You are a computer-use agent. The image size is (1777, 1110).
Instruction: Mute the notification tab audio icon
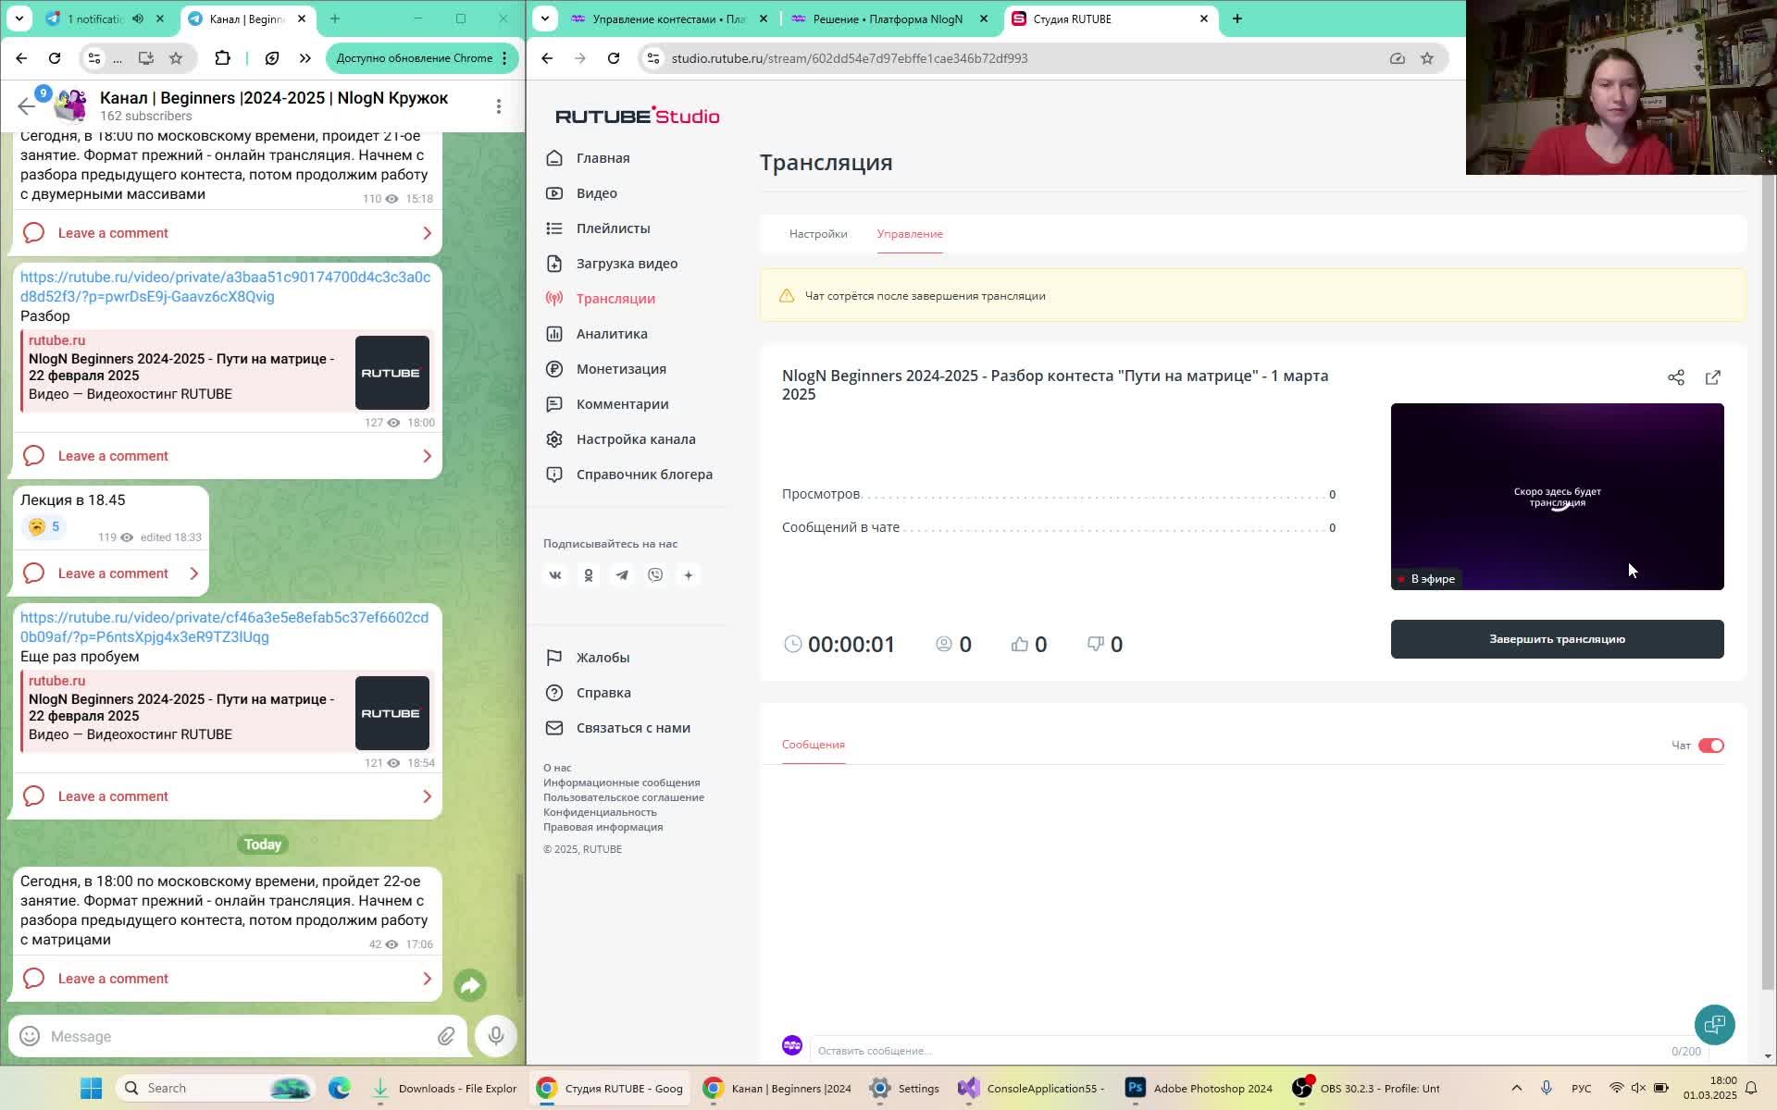(138, 18)
